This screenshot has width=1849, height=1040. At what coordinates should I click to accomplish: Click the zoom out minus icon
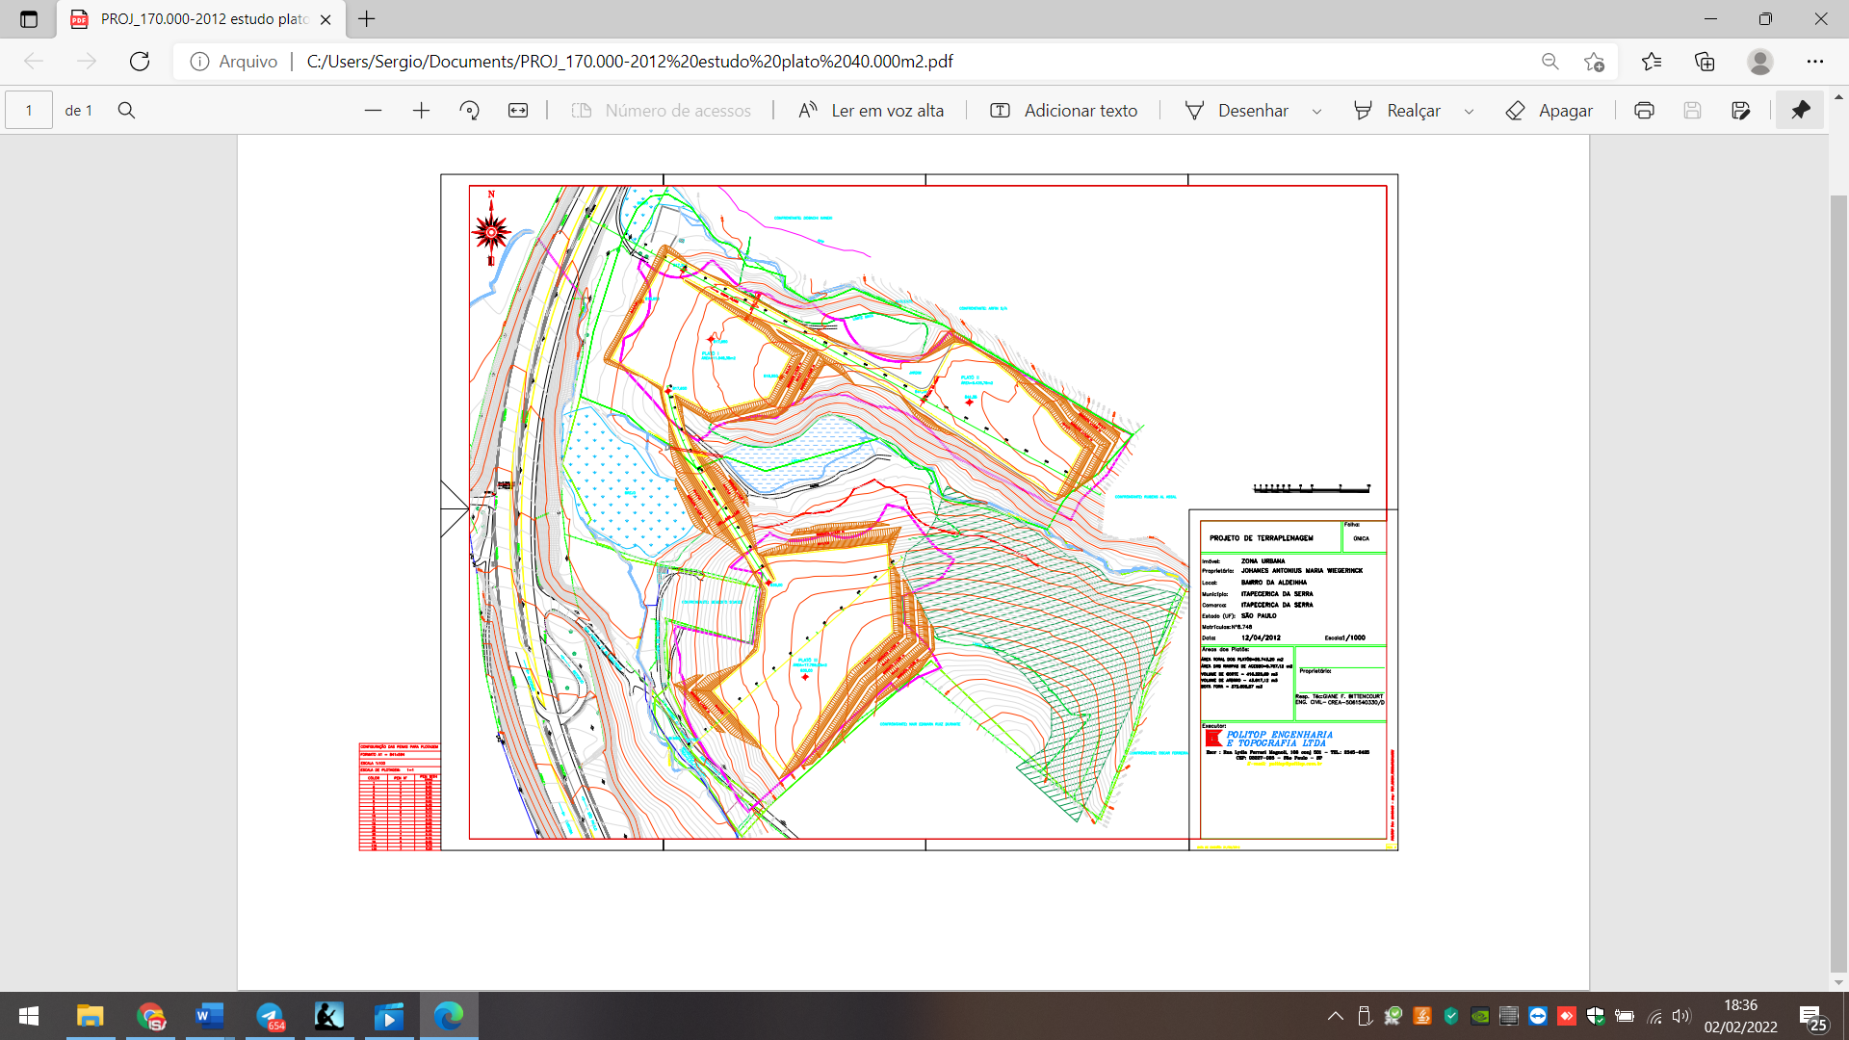[373, 111]
